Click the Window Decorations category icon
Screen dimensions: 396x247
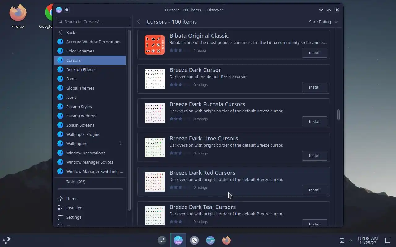pyautogui.click(x=60, y=153)
